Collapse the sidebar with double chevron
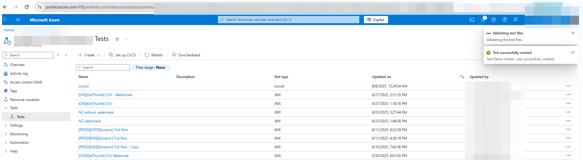The image size is (583, 160). coord(66,55)
